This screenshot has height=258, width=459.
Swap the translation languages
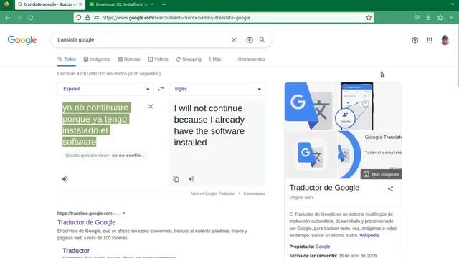click(161, 89)
